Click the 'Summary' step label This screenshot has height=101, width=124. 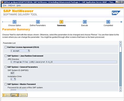coord(61,25)
